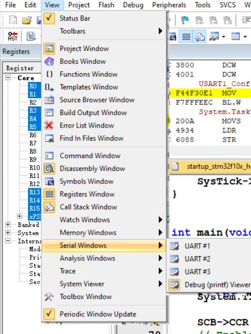The width and height of the screenshot is (251, 334).
Task: Click the Source Browser Window icon
Action: coord(49,100)
